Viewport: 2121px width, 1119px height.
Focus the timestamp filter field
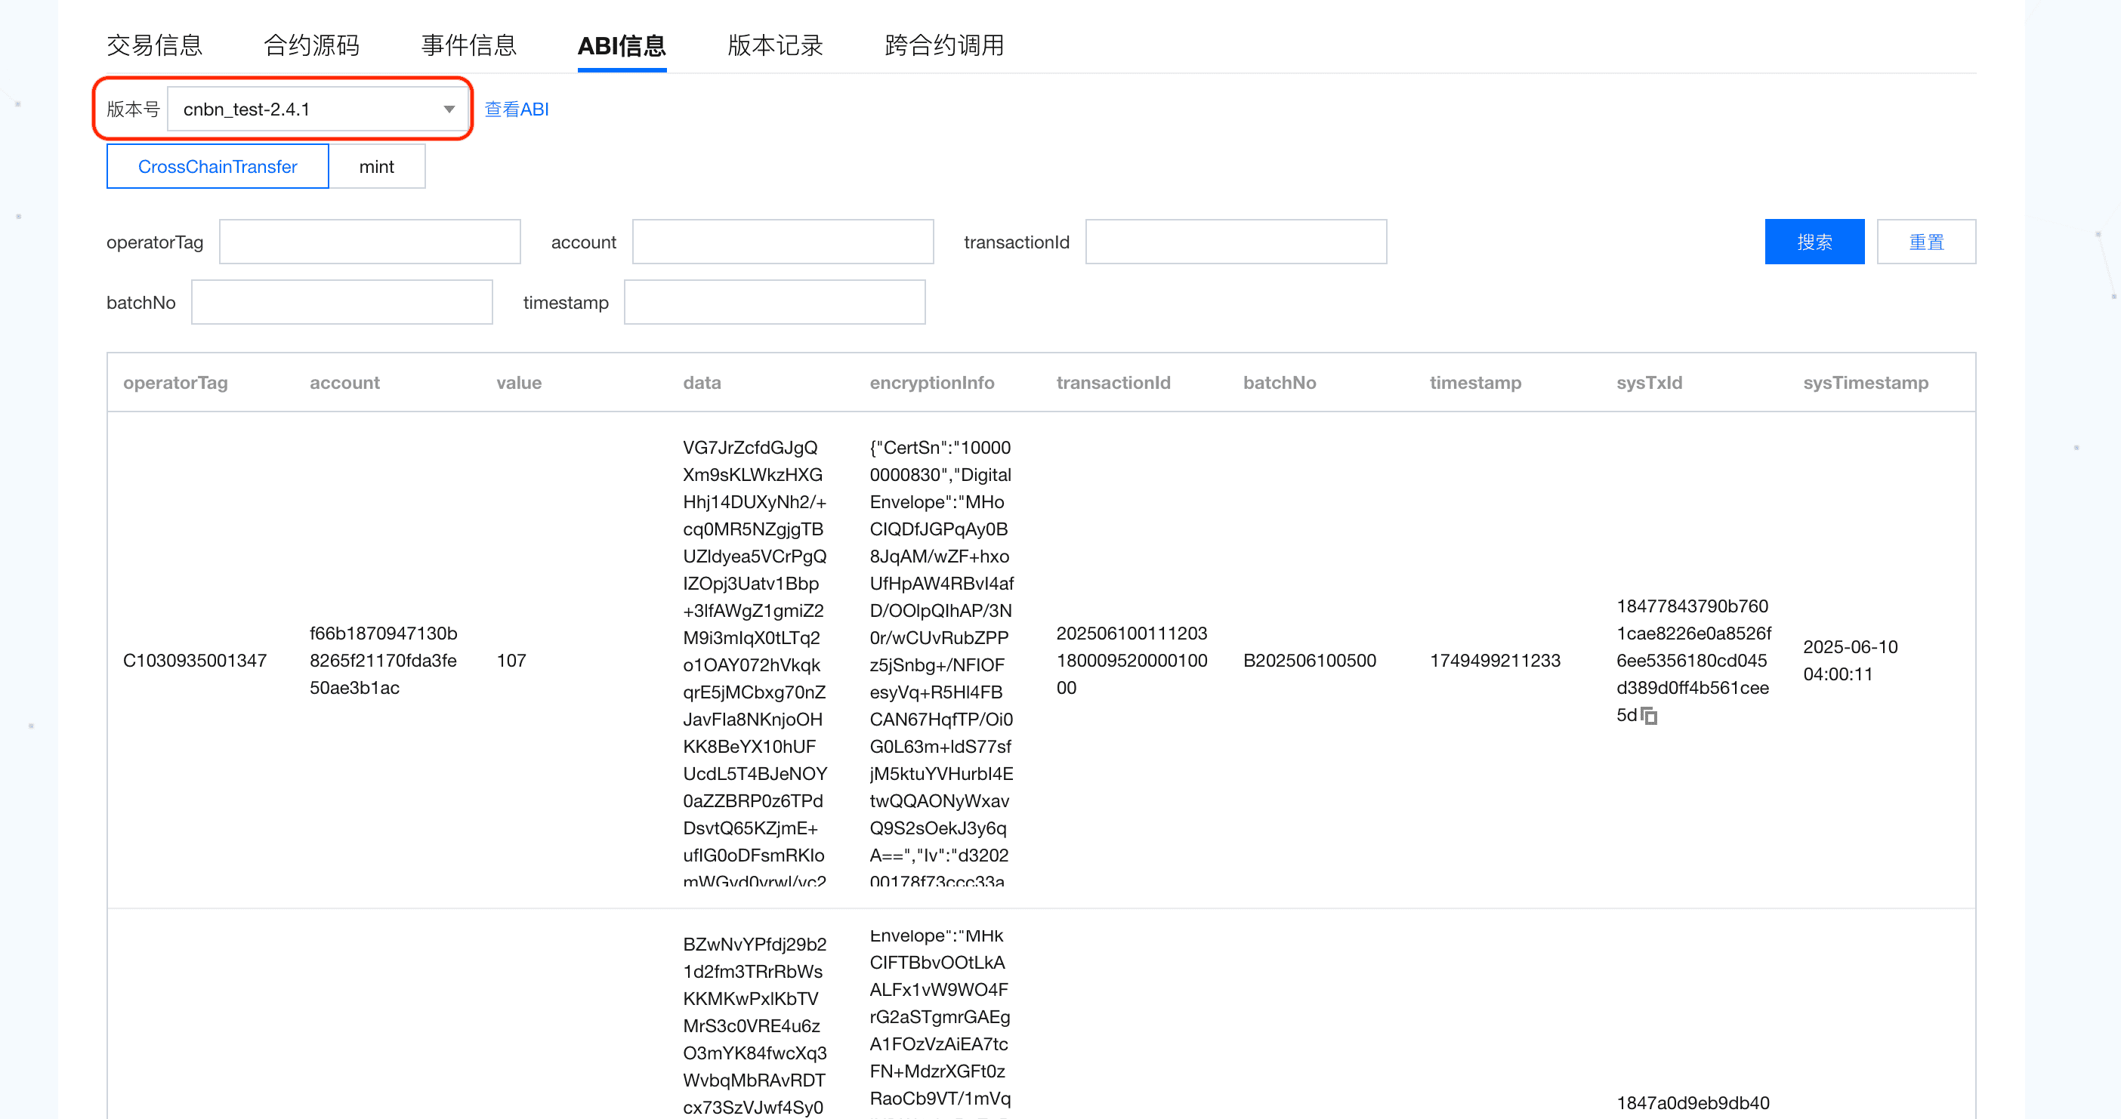tap(774, 303)
